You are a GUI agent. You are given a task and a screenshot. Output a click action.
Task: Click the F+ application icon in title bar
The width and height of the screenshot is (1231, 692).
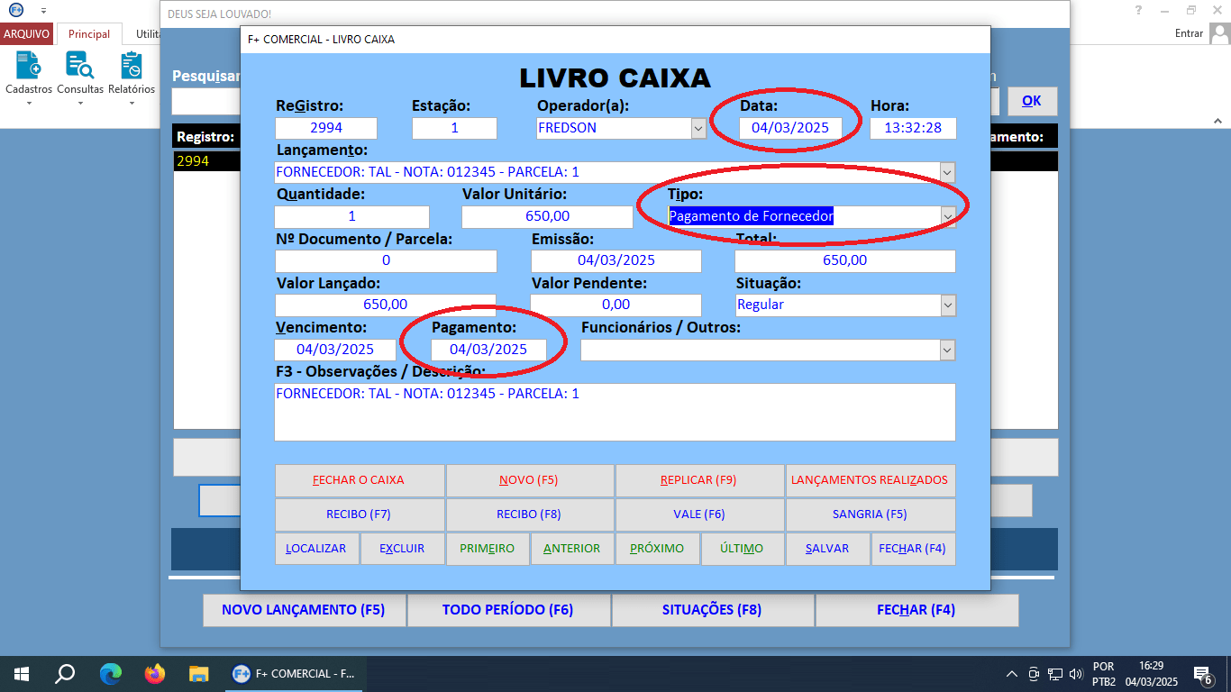(15, 10)
